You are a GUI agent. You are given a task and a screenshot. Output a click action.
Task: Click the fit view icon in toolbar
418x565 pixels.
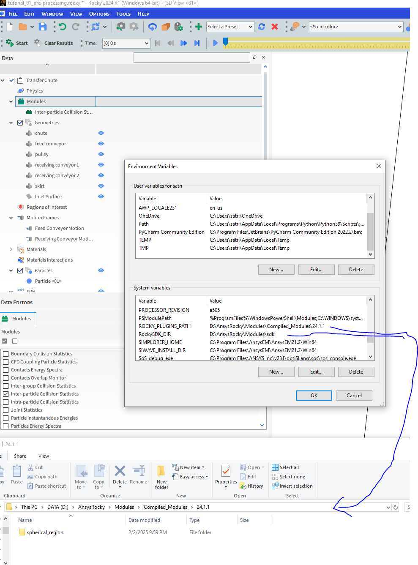(96, 27)
